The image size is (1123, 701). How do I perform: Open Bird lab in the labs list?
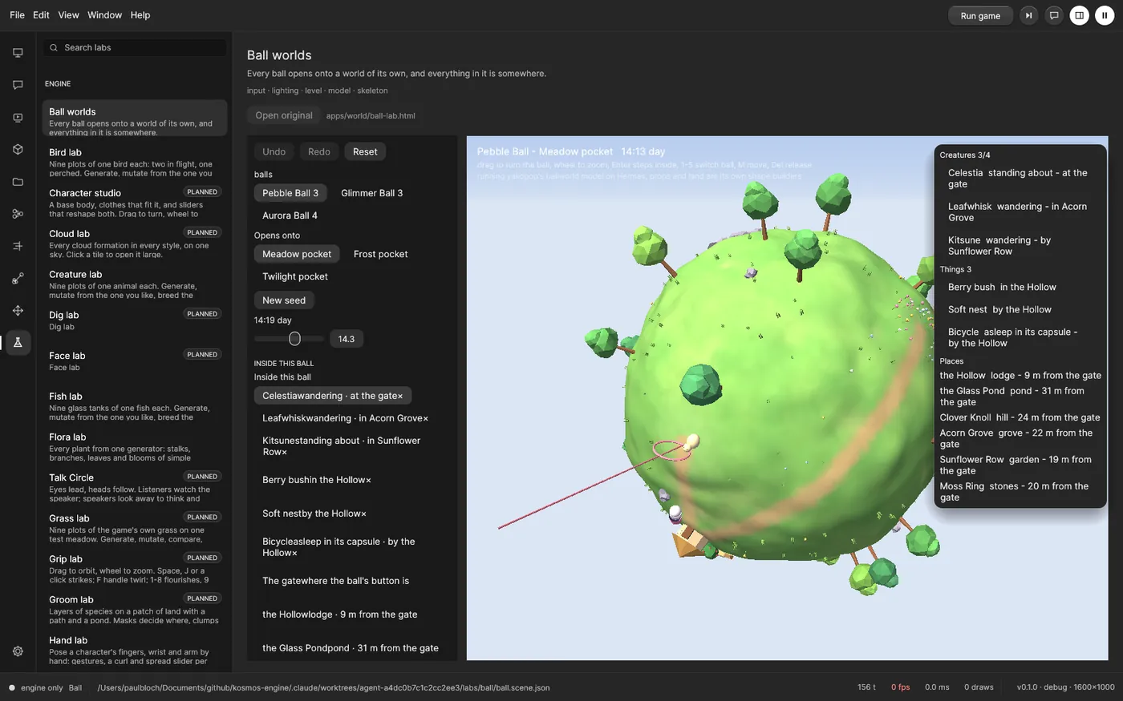click(x=135, y=163)
